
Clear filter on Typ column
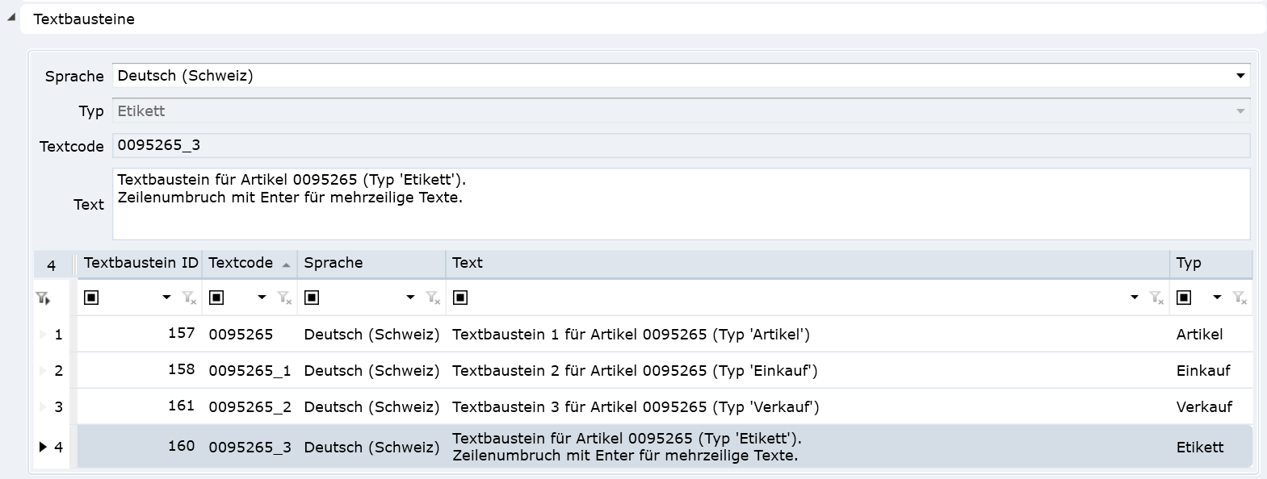[x=1240, y=298]
